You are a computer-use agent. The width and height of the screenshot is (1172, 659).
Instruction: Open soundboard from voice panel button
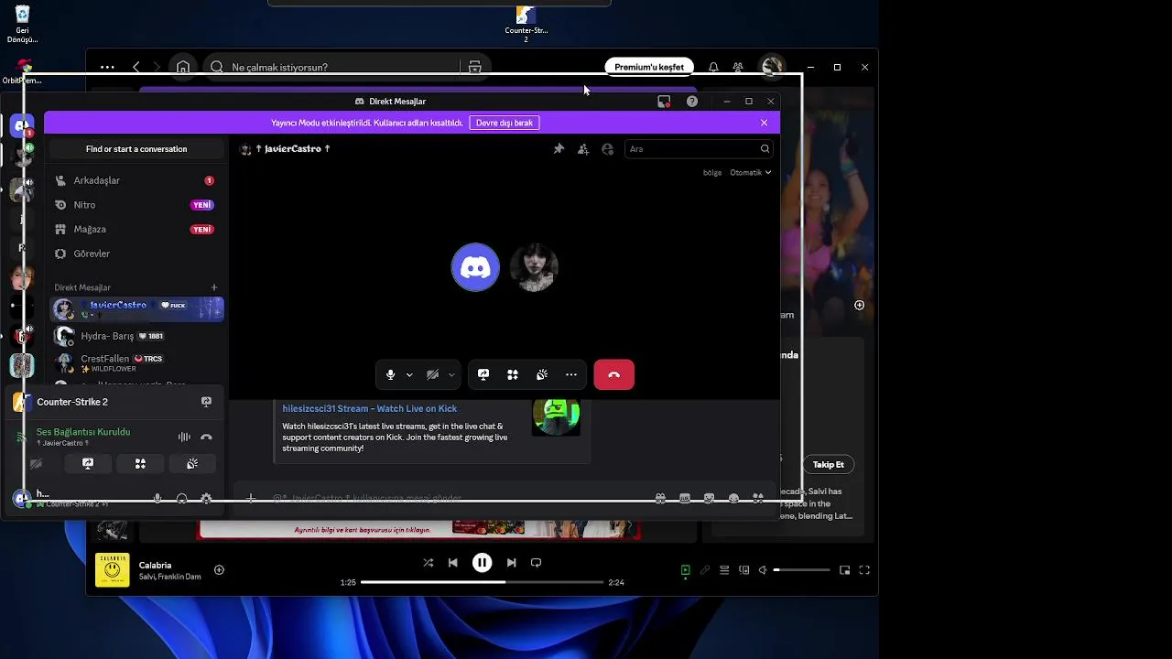pos(192,464)
